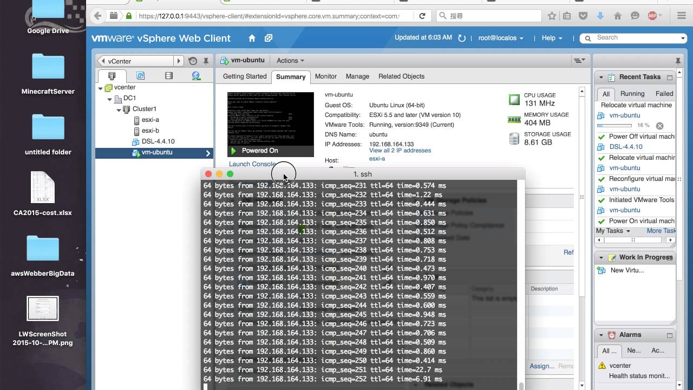
Task: Bookmark this page with the star icon
Action: [552, 16]
